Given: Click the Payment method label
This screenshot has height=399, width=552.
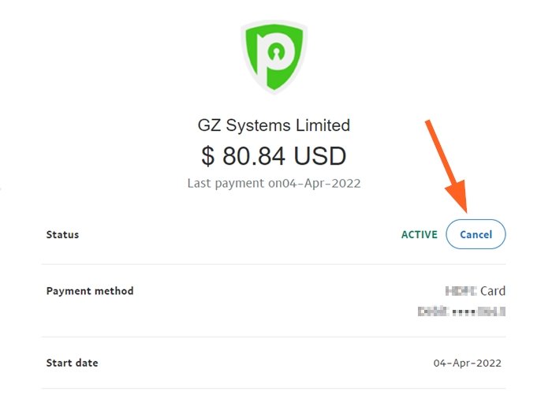Looking at the screenshot, I should click(90, 291).
